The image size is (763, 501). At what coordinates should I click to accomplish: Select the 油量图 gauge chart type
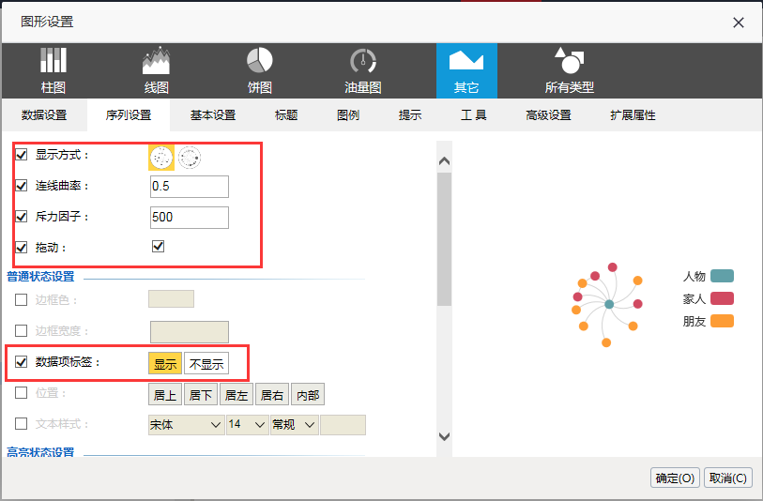[x=363, y=71]
